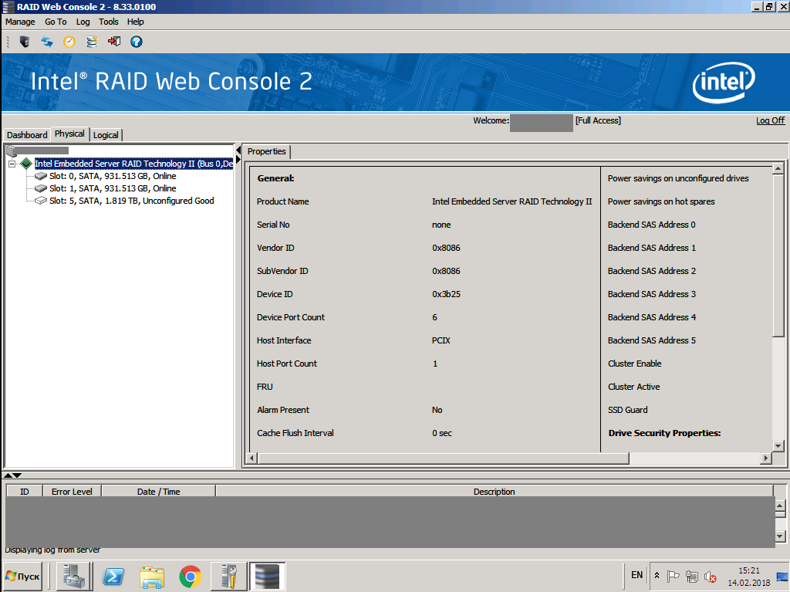
Task: Click the green controller chip icon
Action: [26, 164]
